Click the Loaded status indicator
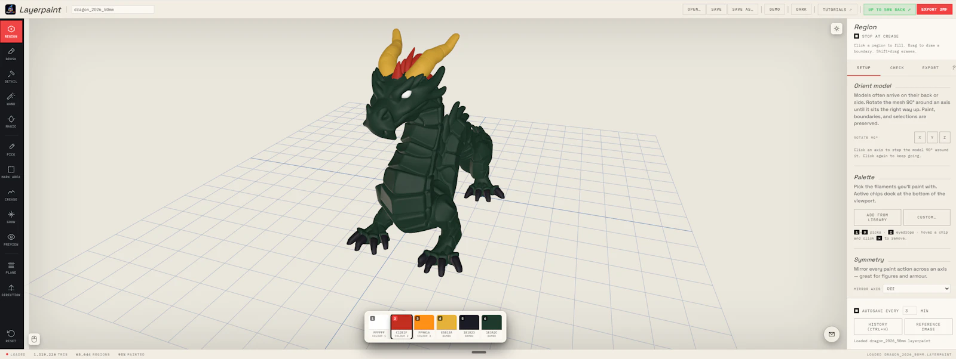 16,354
